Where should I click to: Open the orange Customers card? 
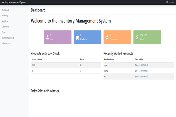tap(117, 37)
